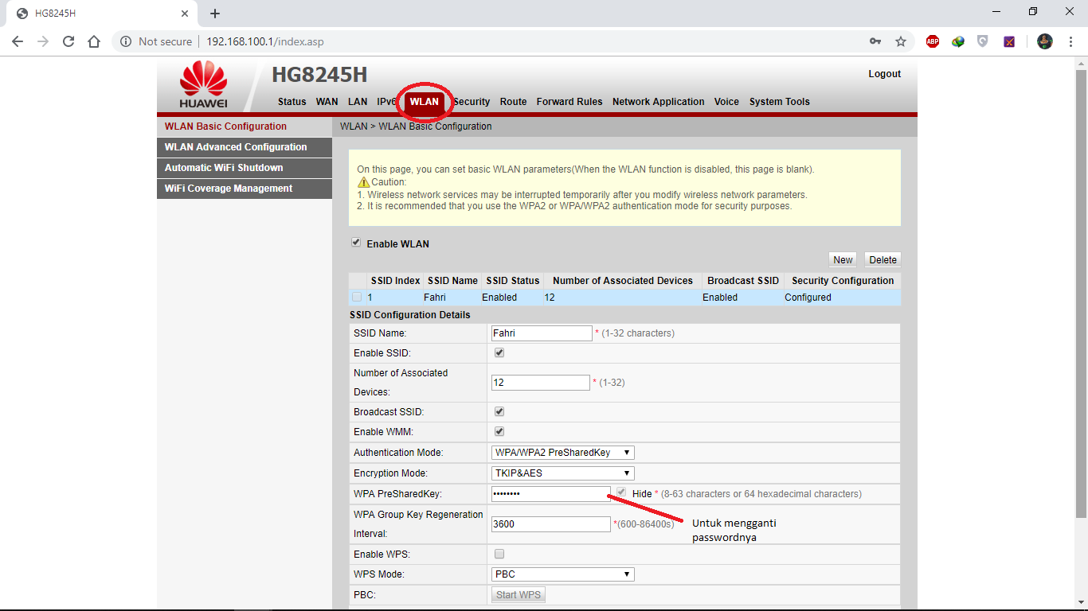Image resolution: width=1088 pixels, height=611 pixels.
Task: Open the Status menu tab
Action: tap(292, 102)
